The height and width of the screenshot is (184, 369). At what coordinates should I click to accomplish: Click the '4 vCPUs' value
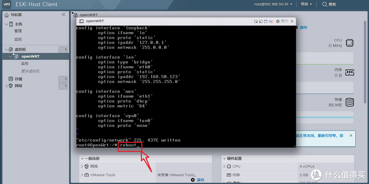pyautogui.click(x=307, y=166)
